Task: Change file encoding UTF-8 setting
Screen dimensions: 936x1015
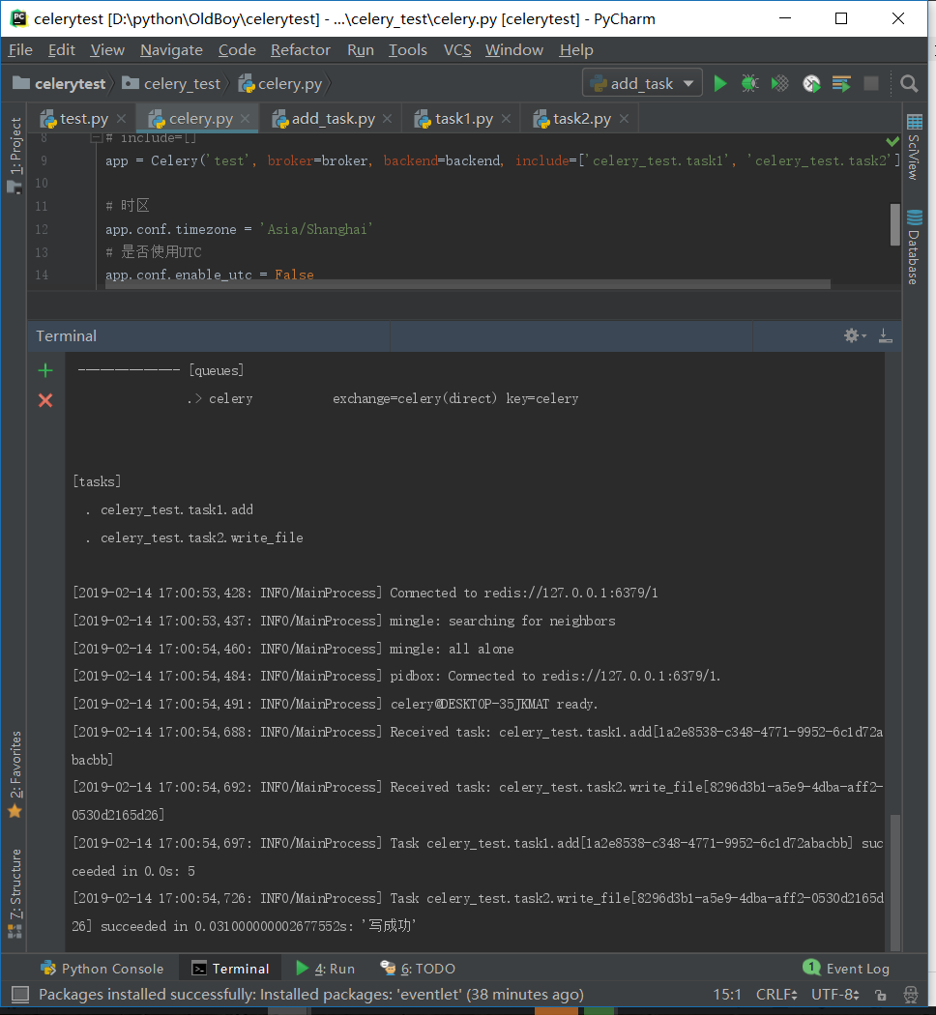Action: coord(835,995)
